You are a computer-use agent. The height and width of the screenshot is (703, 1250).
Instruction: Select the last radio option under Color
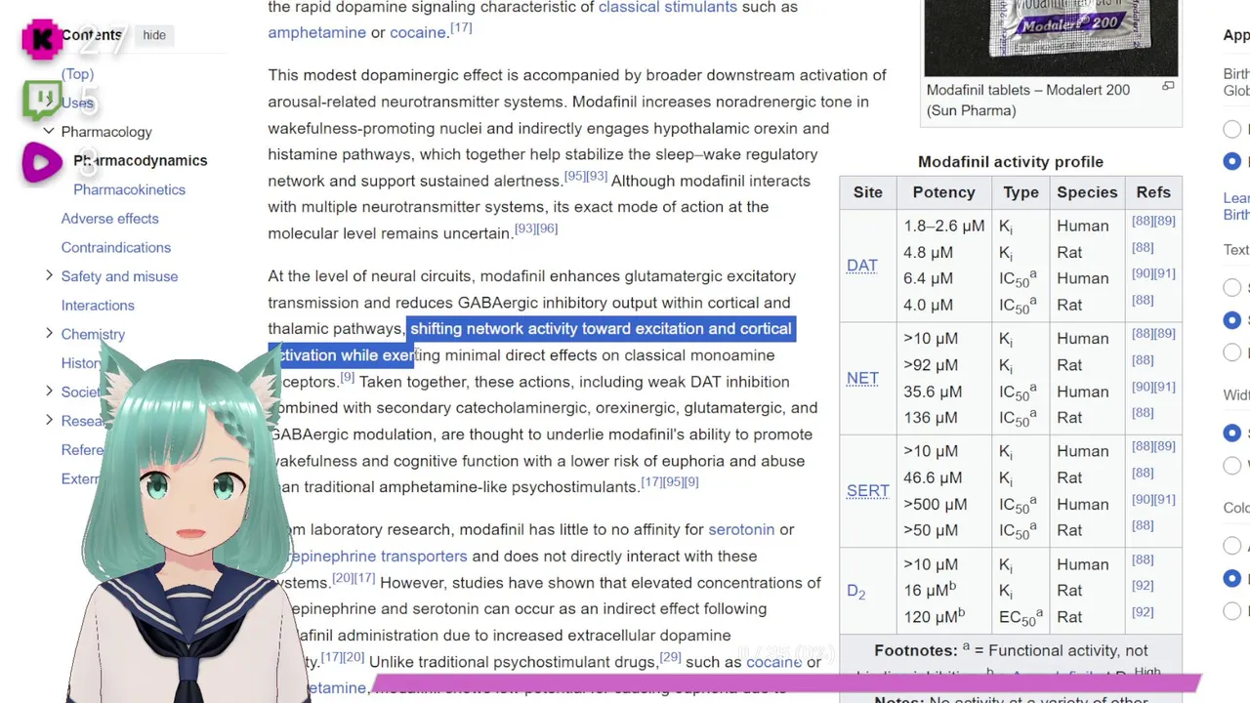(x=1232, y=610)
